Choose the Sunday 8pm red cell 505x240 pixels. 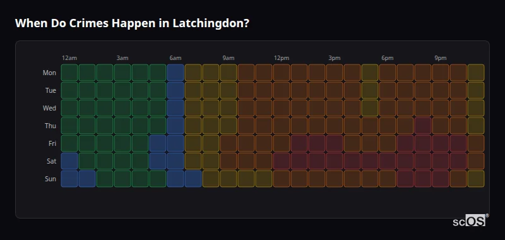[x=423, y=179]
